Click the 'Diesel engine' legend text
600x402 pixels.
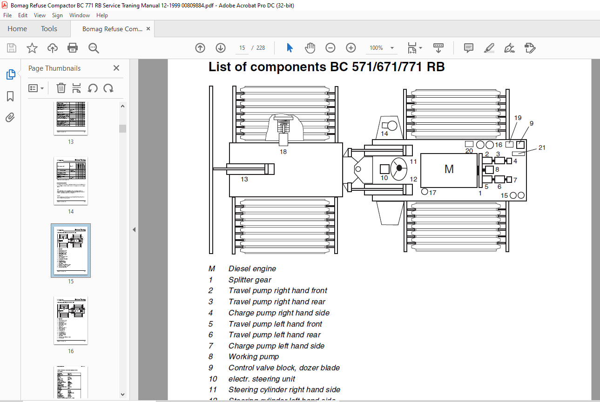point(252,268)
